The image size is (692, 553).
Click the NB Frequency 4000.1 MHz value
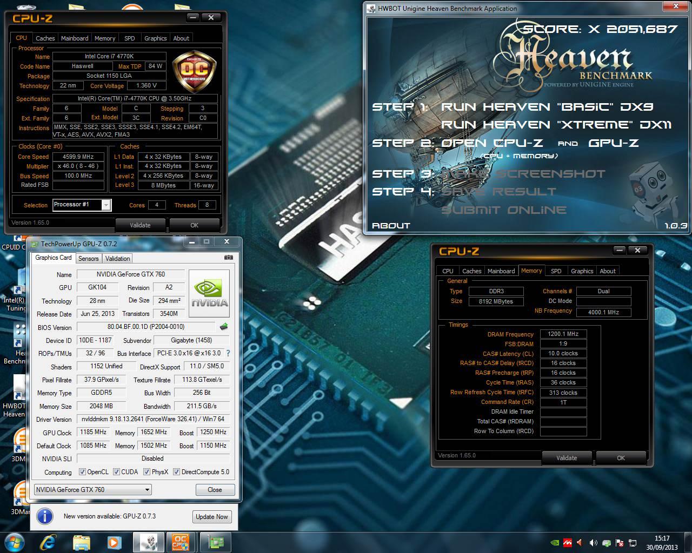[x=604, y=312]
